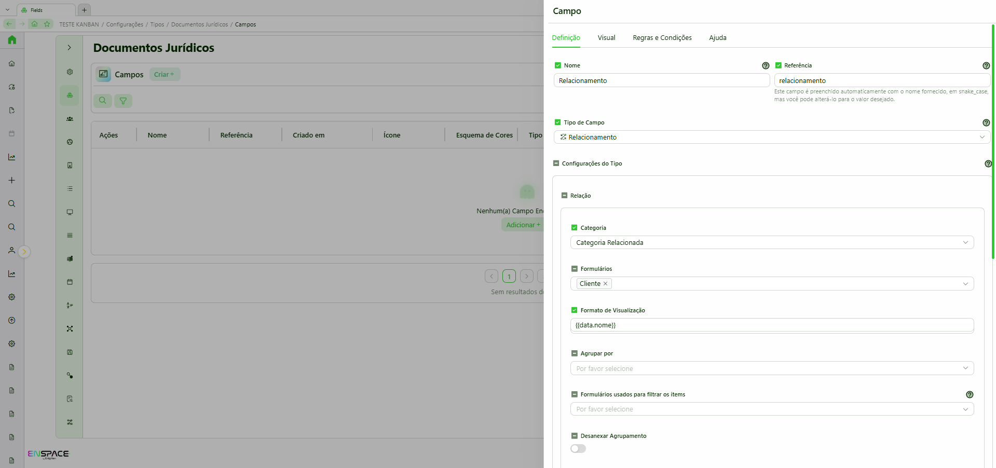Click the search icon in the Campos toolbar
The height and width of the screenshot is (468, 996).
pos(103,101)
